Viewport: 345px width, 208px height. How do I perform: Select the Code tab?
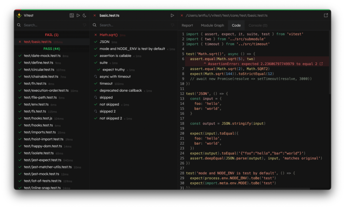(x=236, y=25)
